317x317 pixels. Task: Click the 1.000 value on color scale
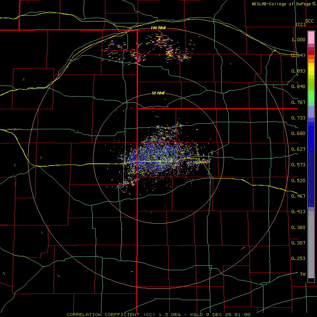(x=298, y=39)
